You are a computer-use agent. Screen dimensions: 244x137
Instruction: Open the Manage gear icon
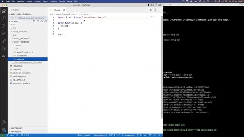pyautogui.click(x=4, y=130)
